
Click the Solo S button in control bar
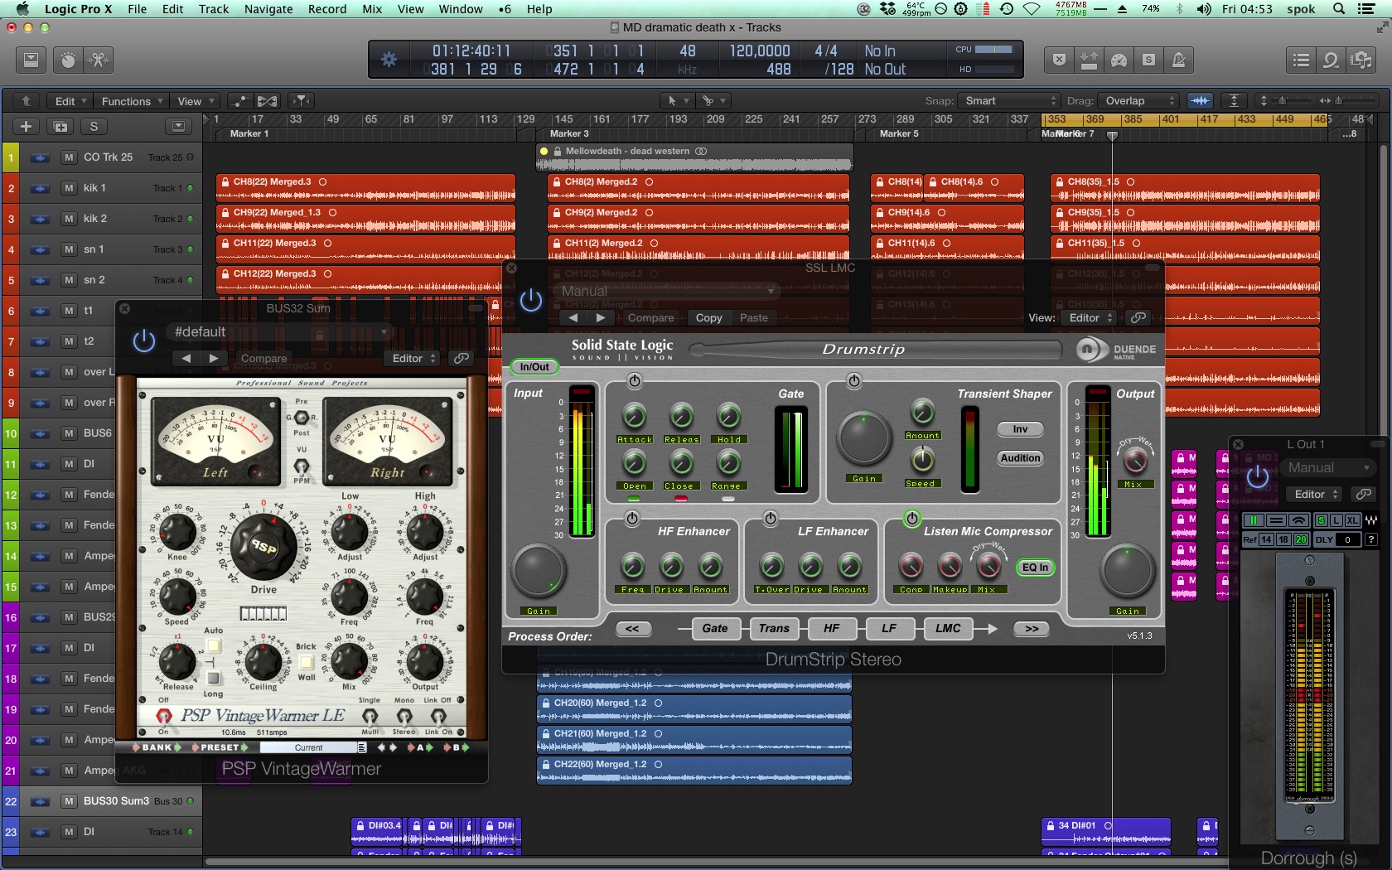(1148, 60)
